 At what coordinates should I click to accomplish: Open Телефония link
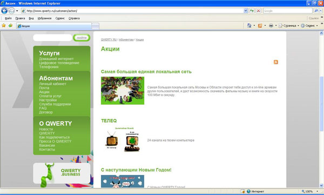49,67
